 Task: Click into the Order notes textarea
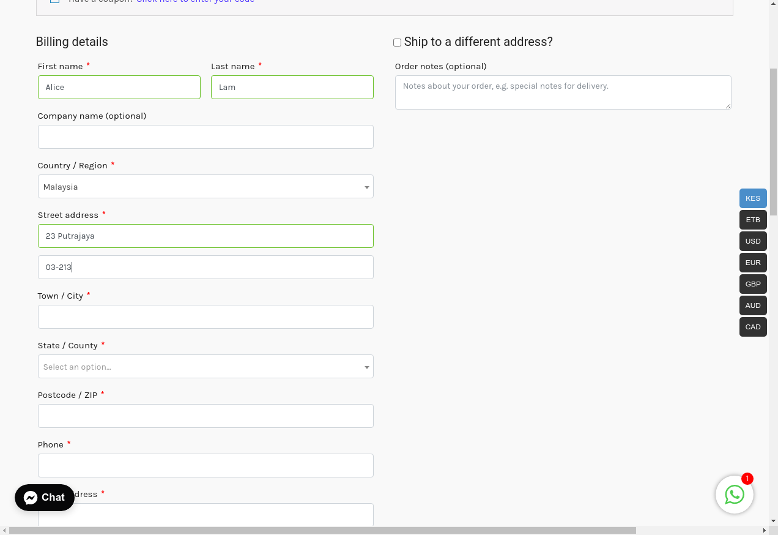[563, 92]
